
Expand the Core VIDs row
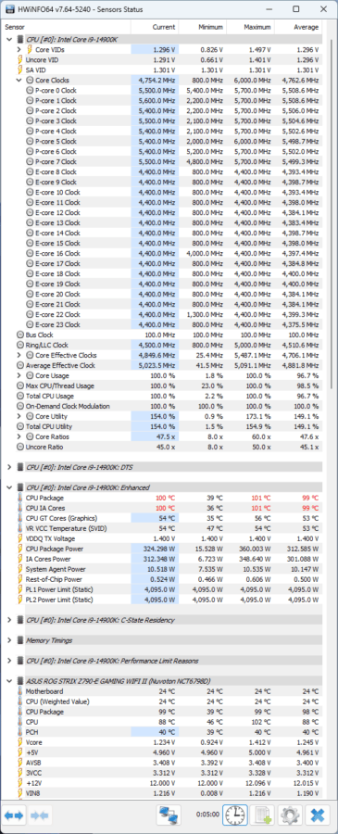pyautogui.click(x=19, y=49)
